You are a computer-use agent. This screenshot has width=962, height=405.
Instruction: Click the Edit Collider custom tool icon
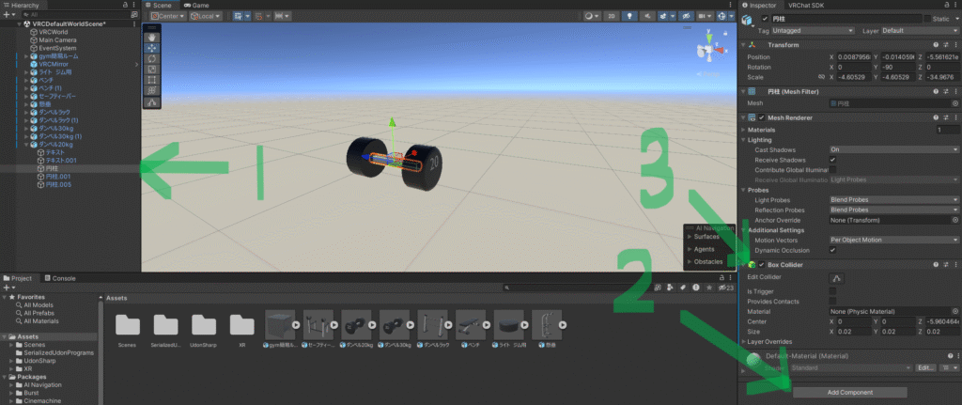152,101
